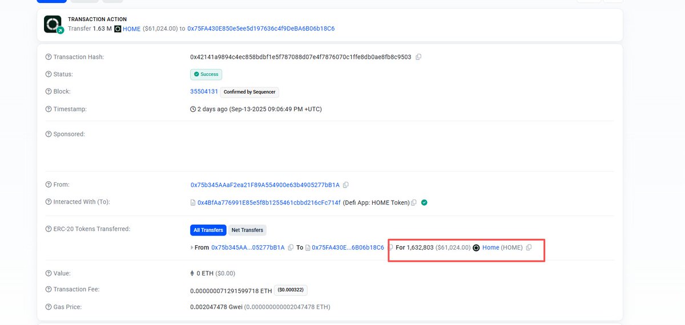Click the (Defi App: HOME Token) label
The height and width of the screenshot is (325, 685).
click(x=376, y=202)
